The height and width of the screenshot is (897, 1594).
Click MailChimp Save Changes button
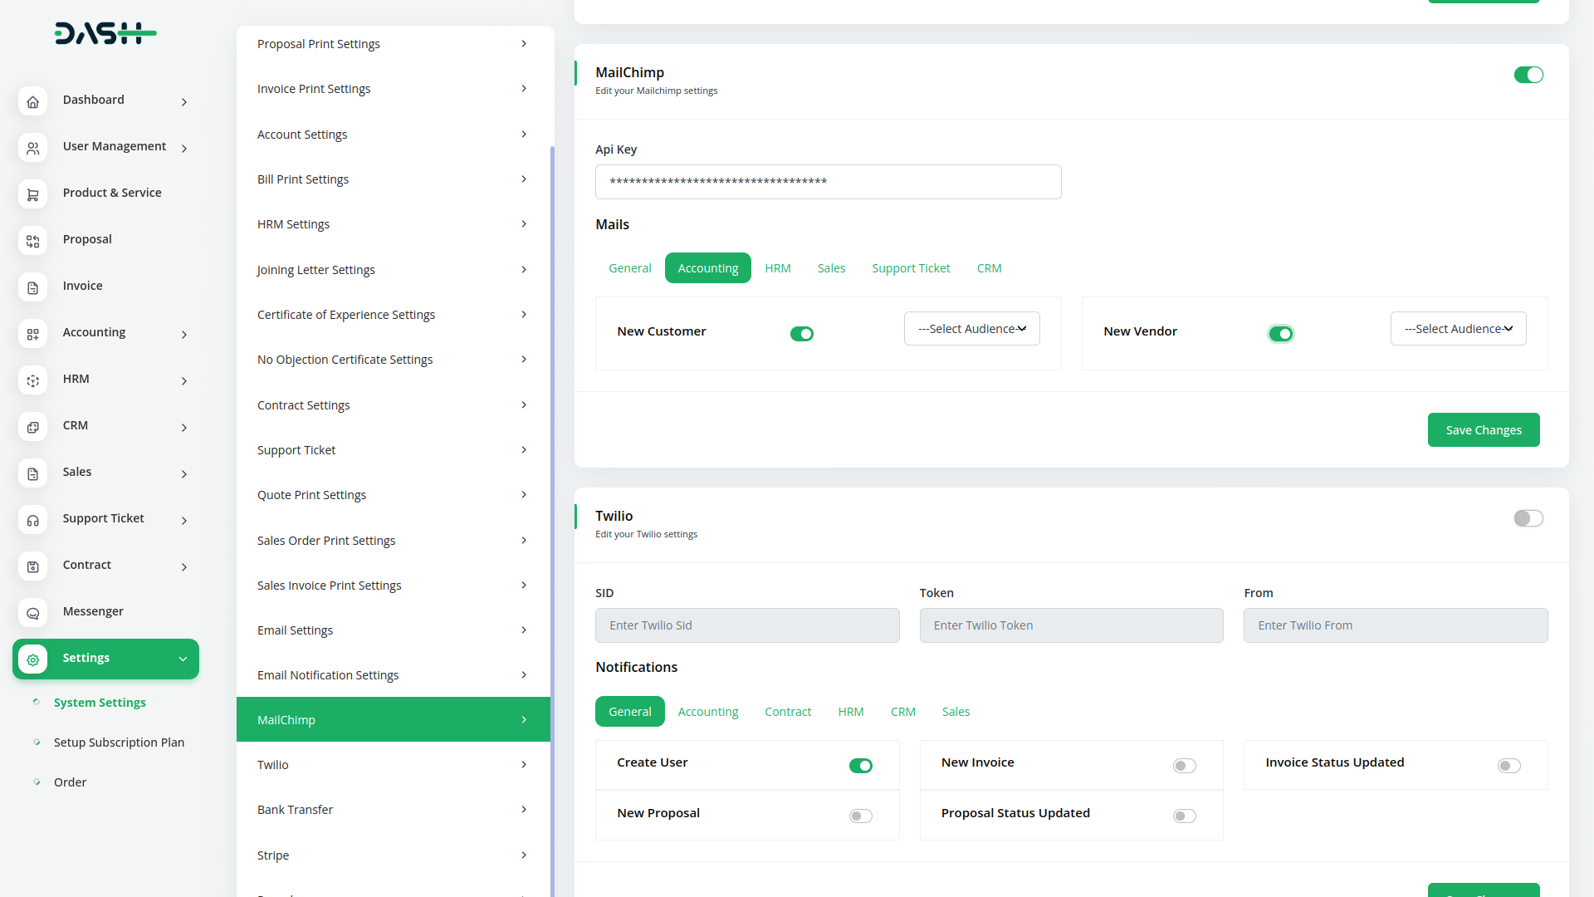1483,430
